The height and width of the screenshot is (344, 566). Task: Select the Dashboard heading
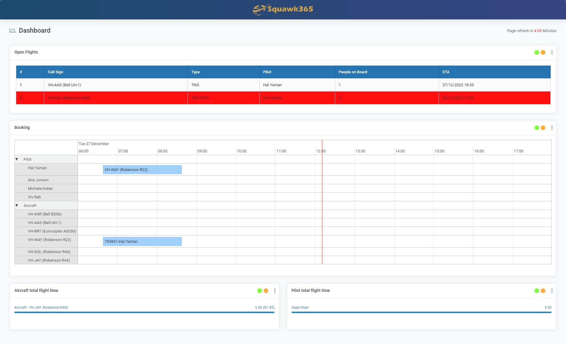pyautogui.click(x=34, y=30)
